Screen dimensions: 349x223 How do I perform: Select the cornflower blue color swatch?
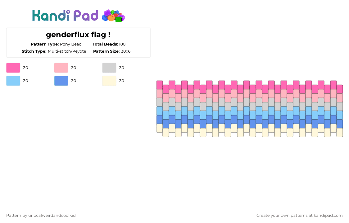tap(61, 81)
